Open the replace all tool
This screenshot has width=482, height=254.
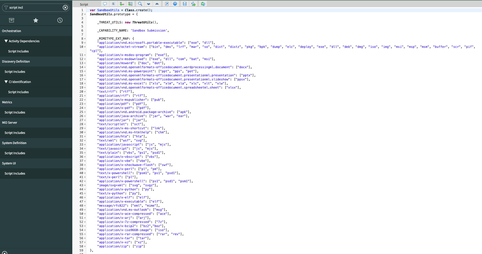[130, 4]
